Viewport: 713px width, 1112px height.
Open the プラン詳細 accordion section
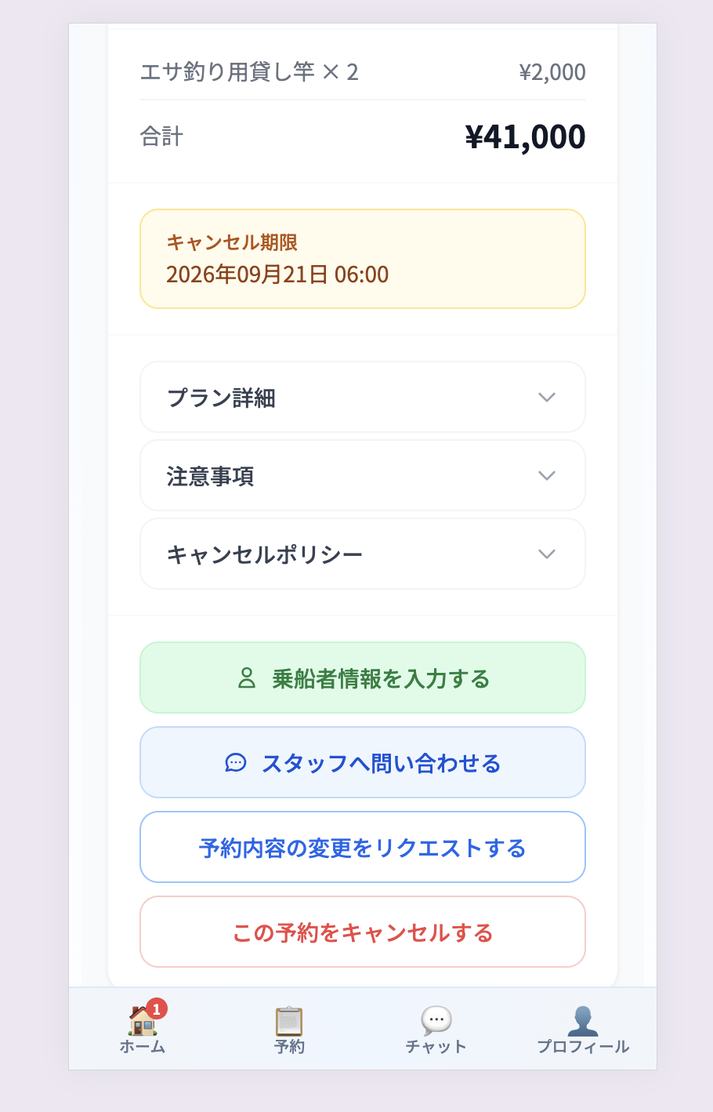coord(363,397)
